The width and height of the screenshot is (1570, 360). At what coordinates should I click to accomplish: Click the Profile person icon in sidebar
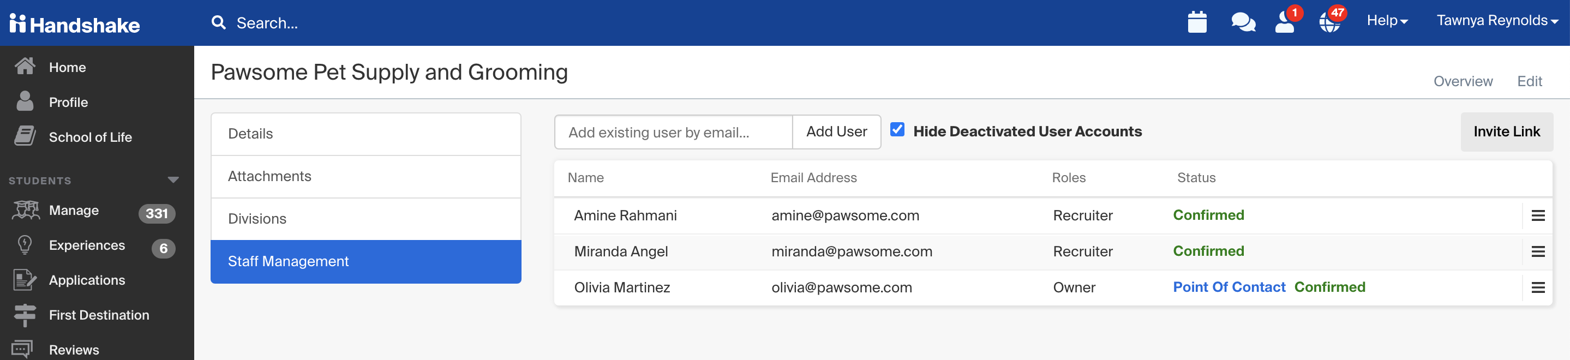25,101
